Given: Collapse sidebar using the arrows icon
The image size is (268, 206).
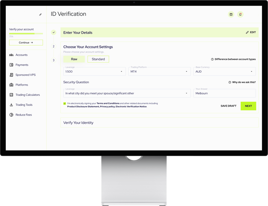Looking at the screenshot, I should [x=40, y=14].
